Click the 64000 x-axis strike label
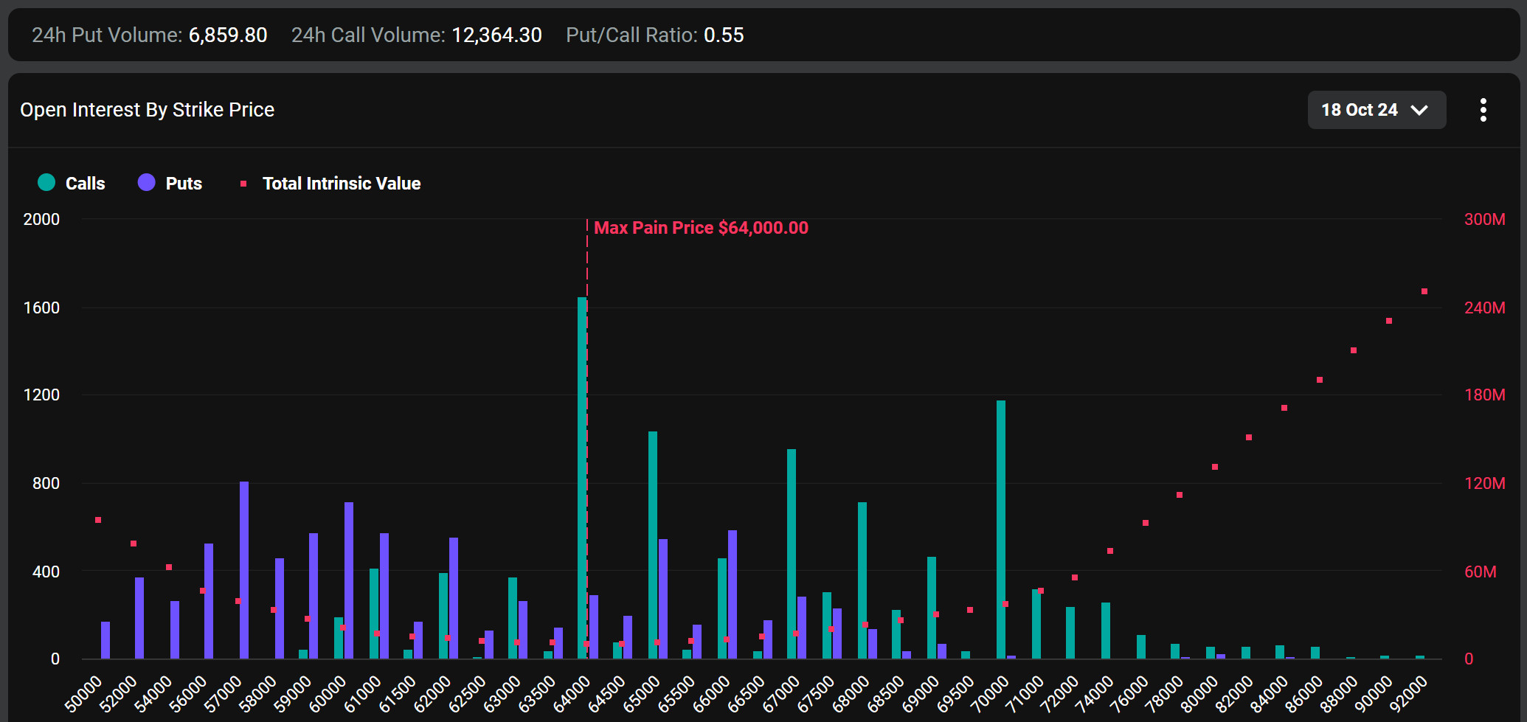The height and width of the screenshot is (722, 1527). (572, 695)
